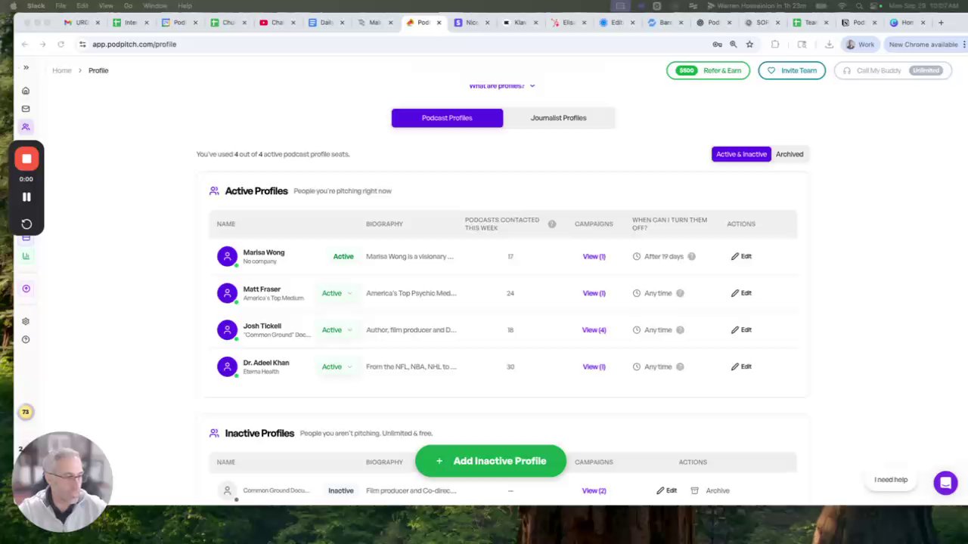Open a new browser tab with plus
The width and height of the screenshot is (968, 544).
[941, 23]
